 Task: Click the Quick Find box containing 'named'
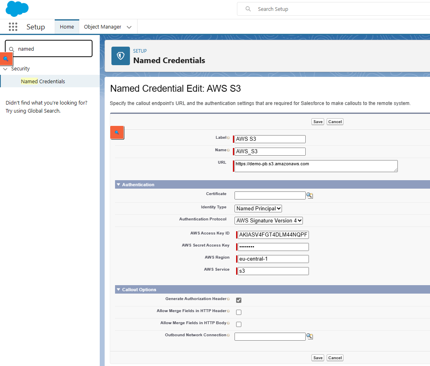(x=49, y=49)
